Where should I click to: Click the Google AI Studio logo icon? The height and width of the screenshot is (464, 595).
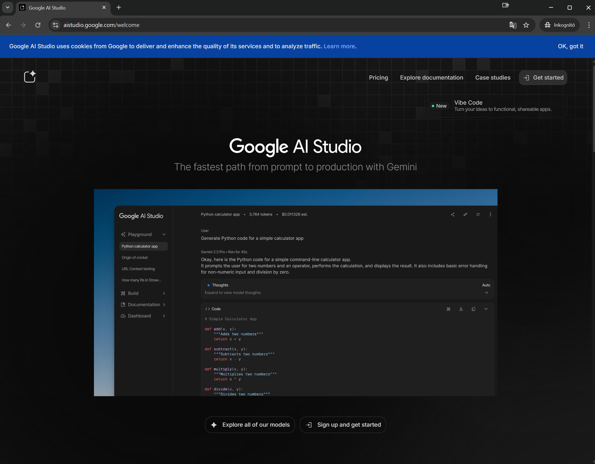[x=30, y=77]
